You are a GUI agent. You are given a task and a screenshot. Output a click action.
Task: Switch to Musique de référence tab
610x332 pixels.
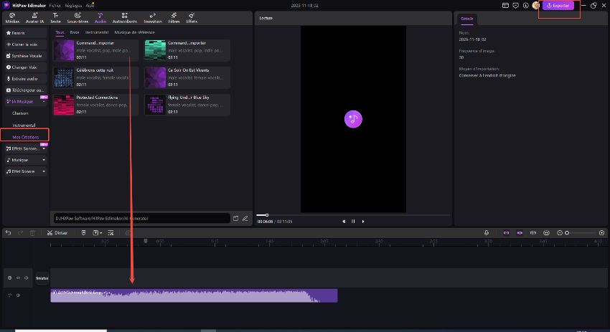135,32
